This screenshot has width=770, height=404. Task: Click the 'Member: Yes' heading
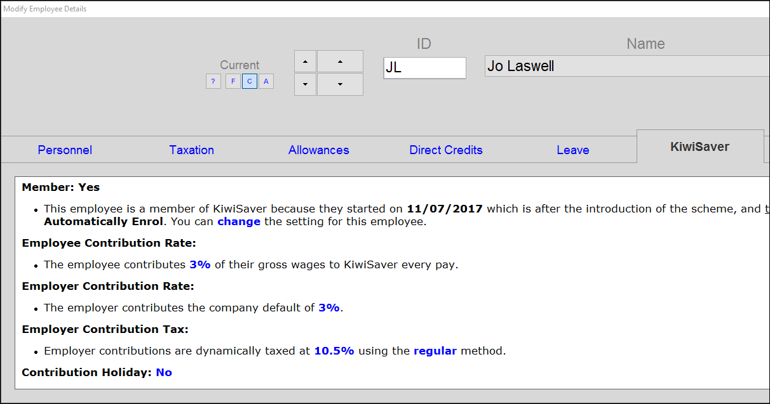61,188
